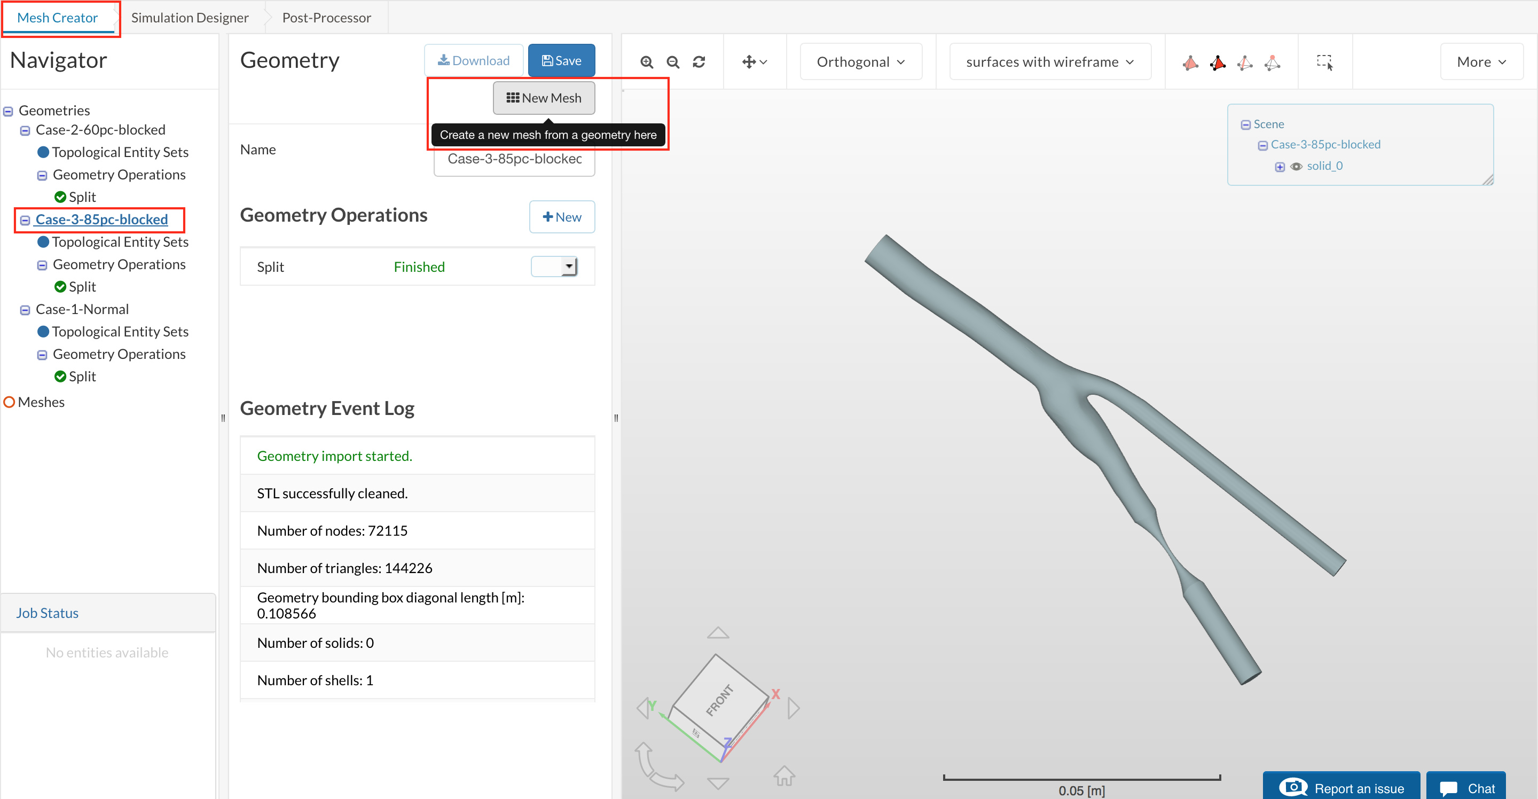Click the home icon on view cube
This screenshot has height=799, width=1538.
[784, 775]
